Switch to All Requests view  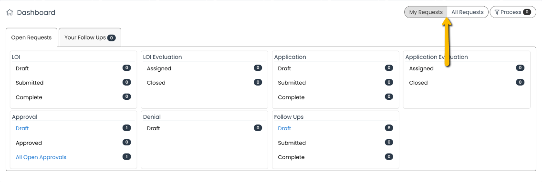point(468,12)
